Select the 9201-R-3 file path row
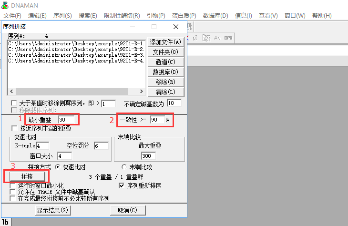 77,55
